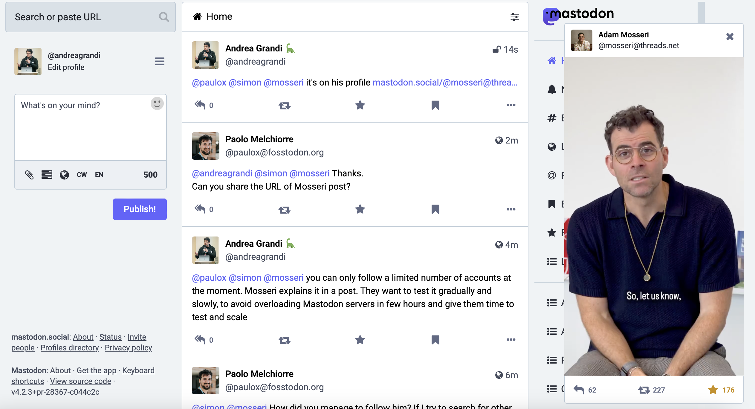Image resolution: width=755 pixels, height=409 pixels.
Task: Focus the 'What's on your mind?' text box
Action: point(91,127)
